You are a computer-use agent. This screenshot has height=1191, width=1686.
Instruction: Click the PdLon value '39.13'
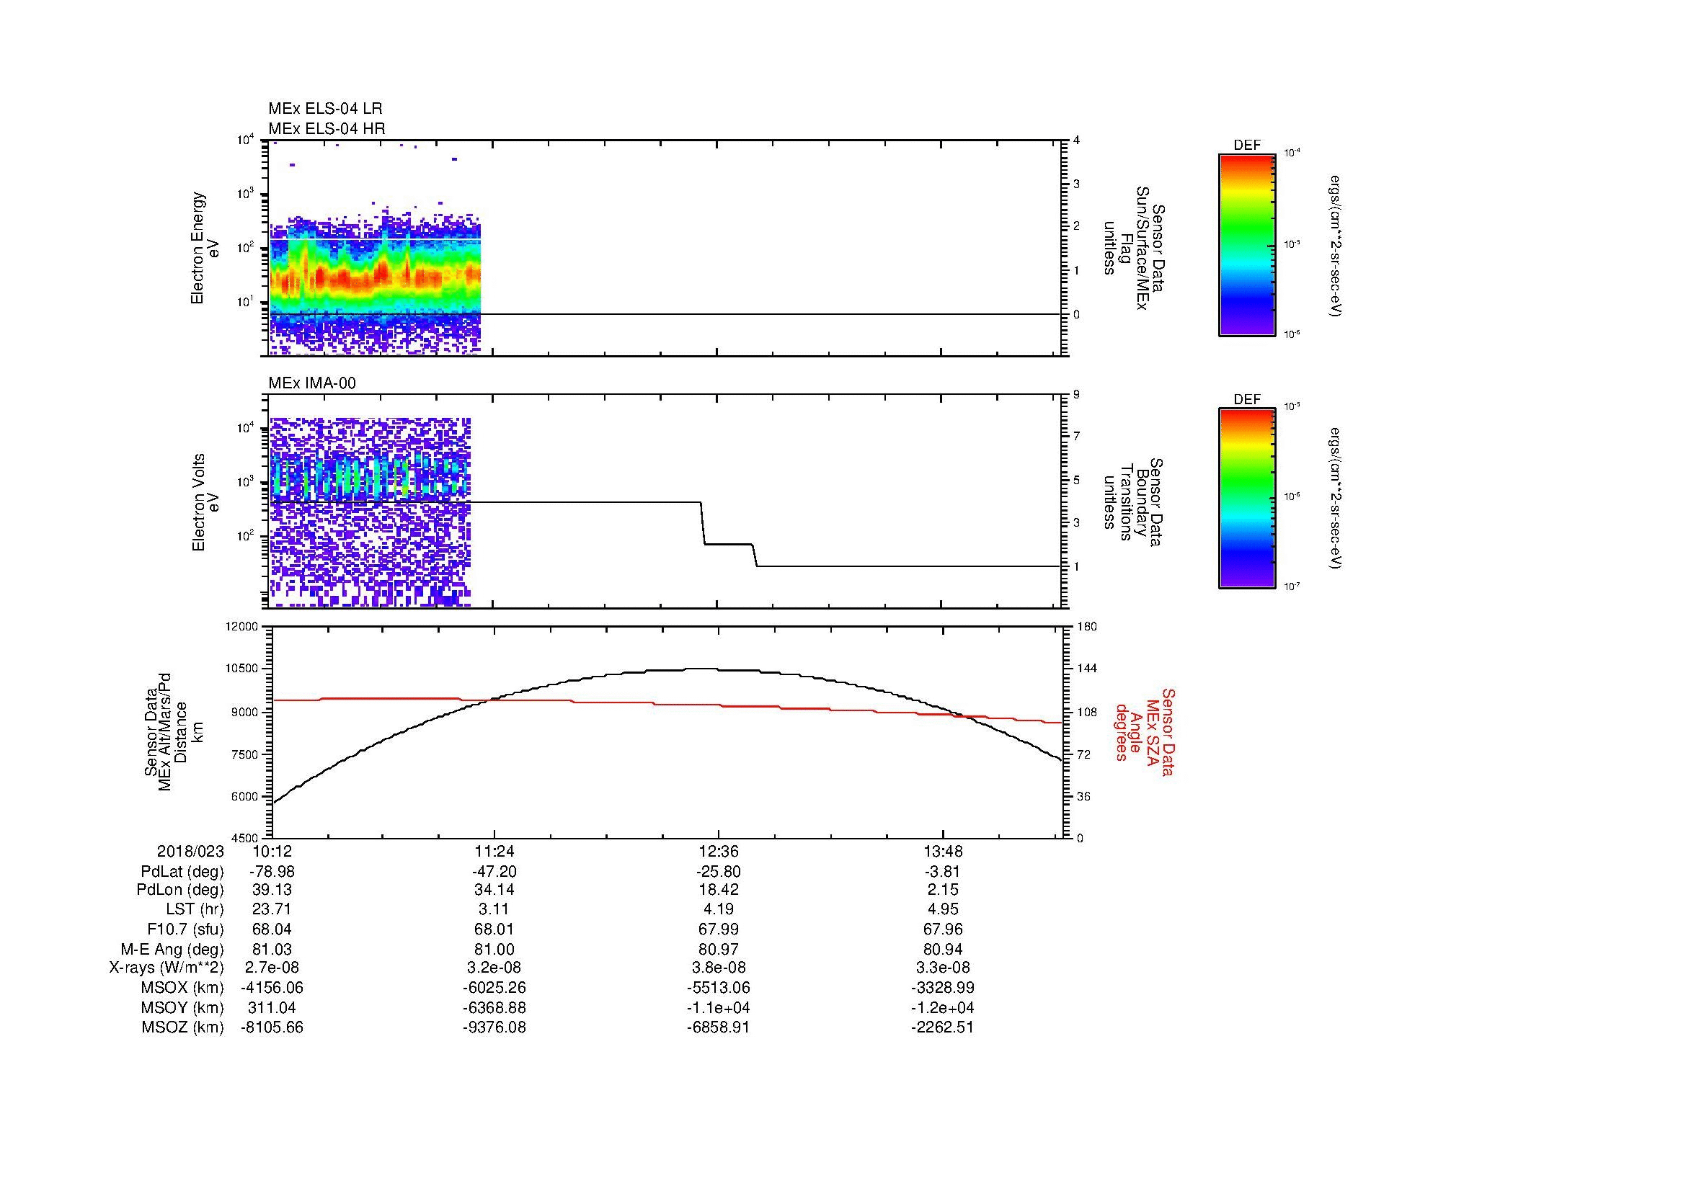[x=272, y=890]
